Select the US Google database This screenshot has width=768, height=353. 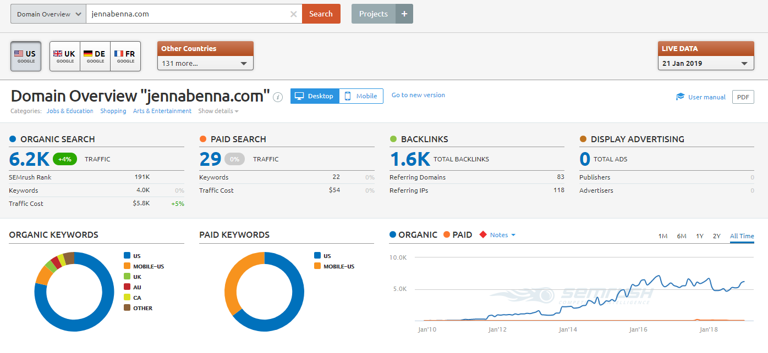point(25,56)
